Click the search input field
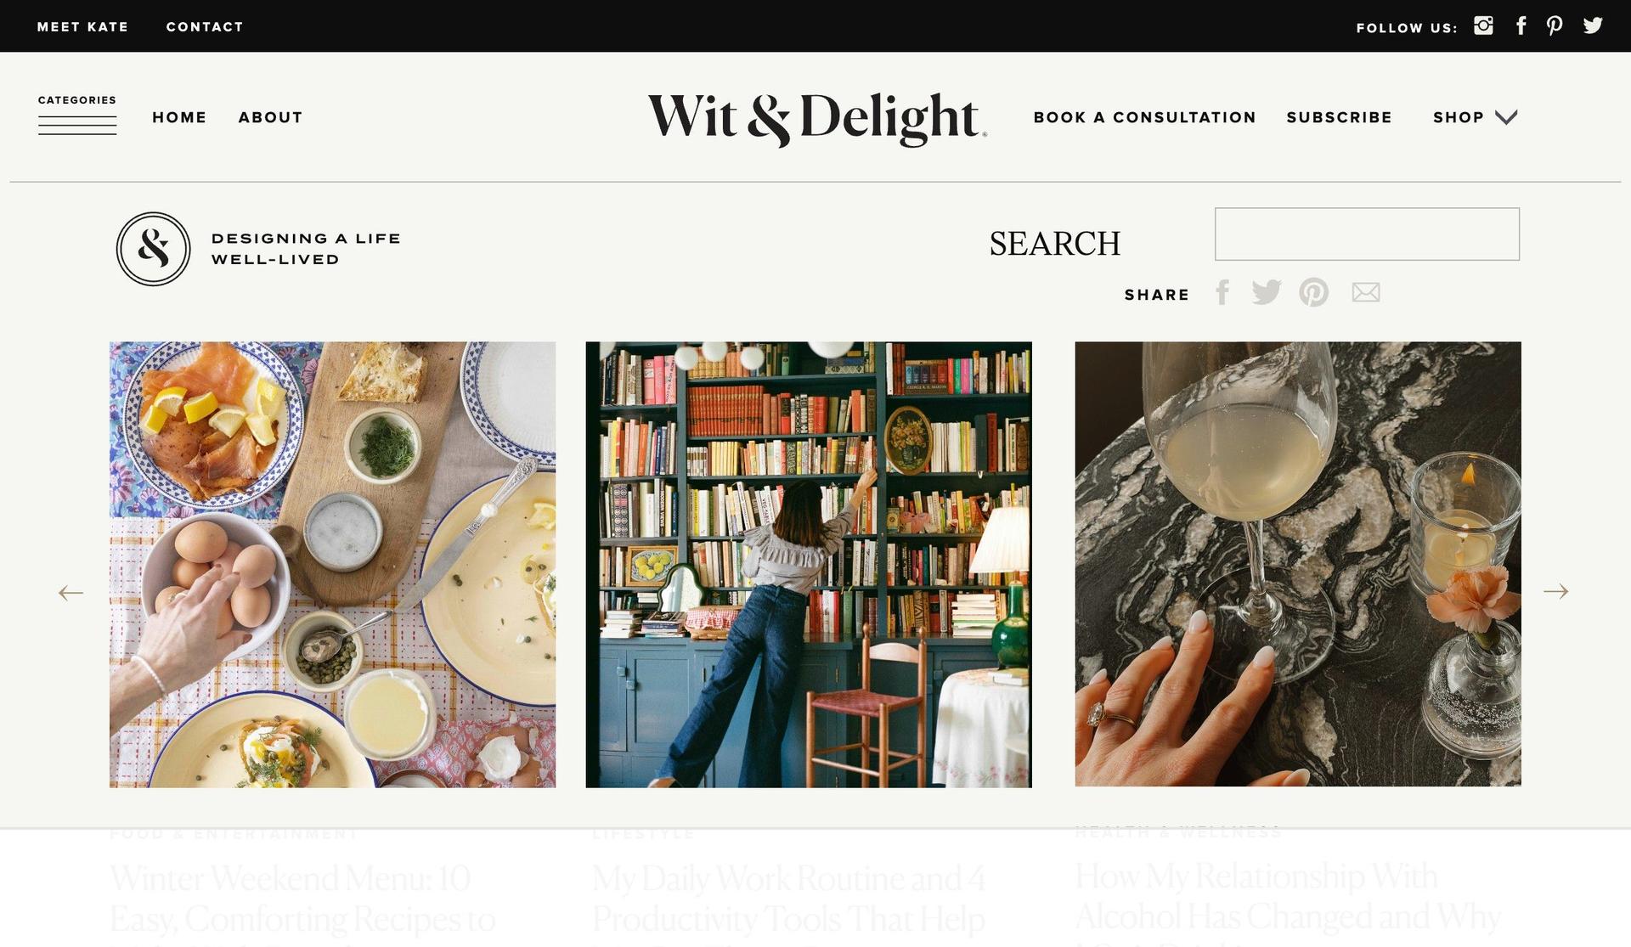The width and height of the screenshot is (1631, 947). coord(1368,234)
